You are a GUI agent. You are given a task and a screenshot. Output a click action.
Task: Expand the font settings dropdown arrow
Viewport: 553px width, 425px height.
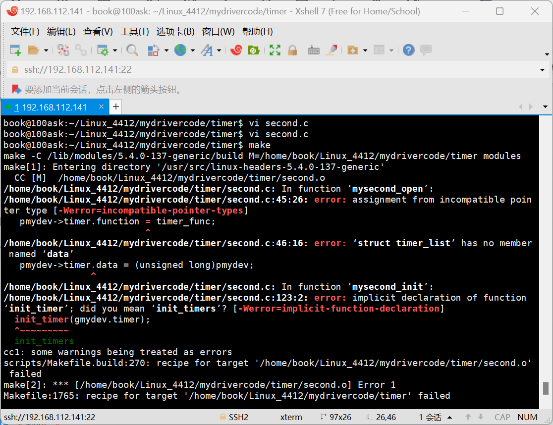click(x=220, y=50)
